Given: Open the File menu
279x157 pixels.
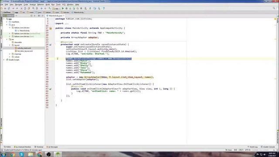Looking at the screenshot, I should point(2,4).
